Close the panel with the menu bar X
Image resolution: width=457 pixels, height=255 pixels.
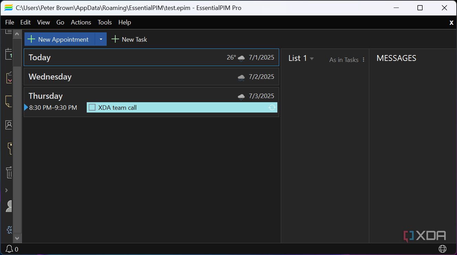[x=451, y=23]
